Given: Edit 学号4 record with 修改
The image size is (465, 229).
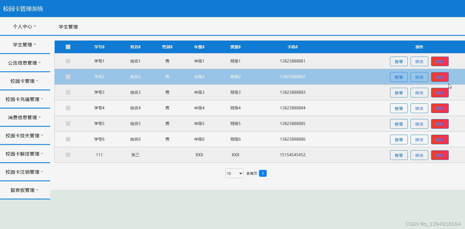Looking at the screenshot, I should [x=419, y=108].
